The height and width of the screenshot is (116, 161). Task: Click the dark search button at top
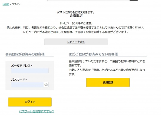(134, 0)
